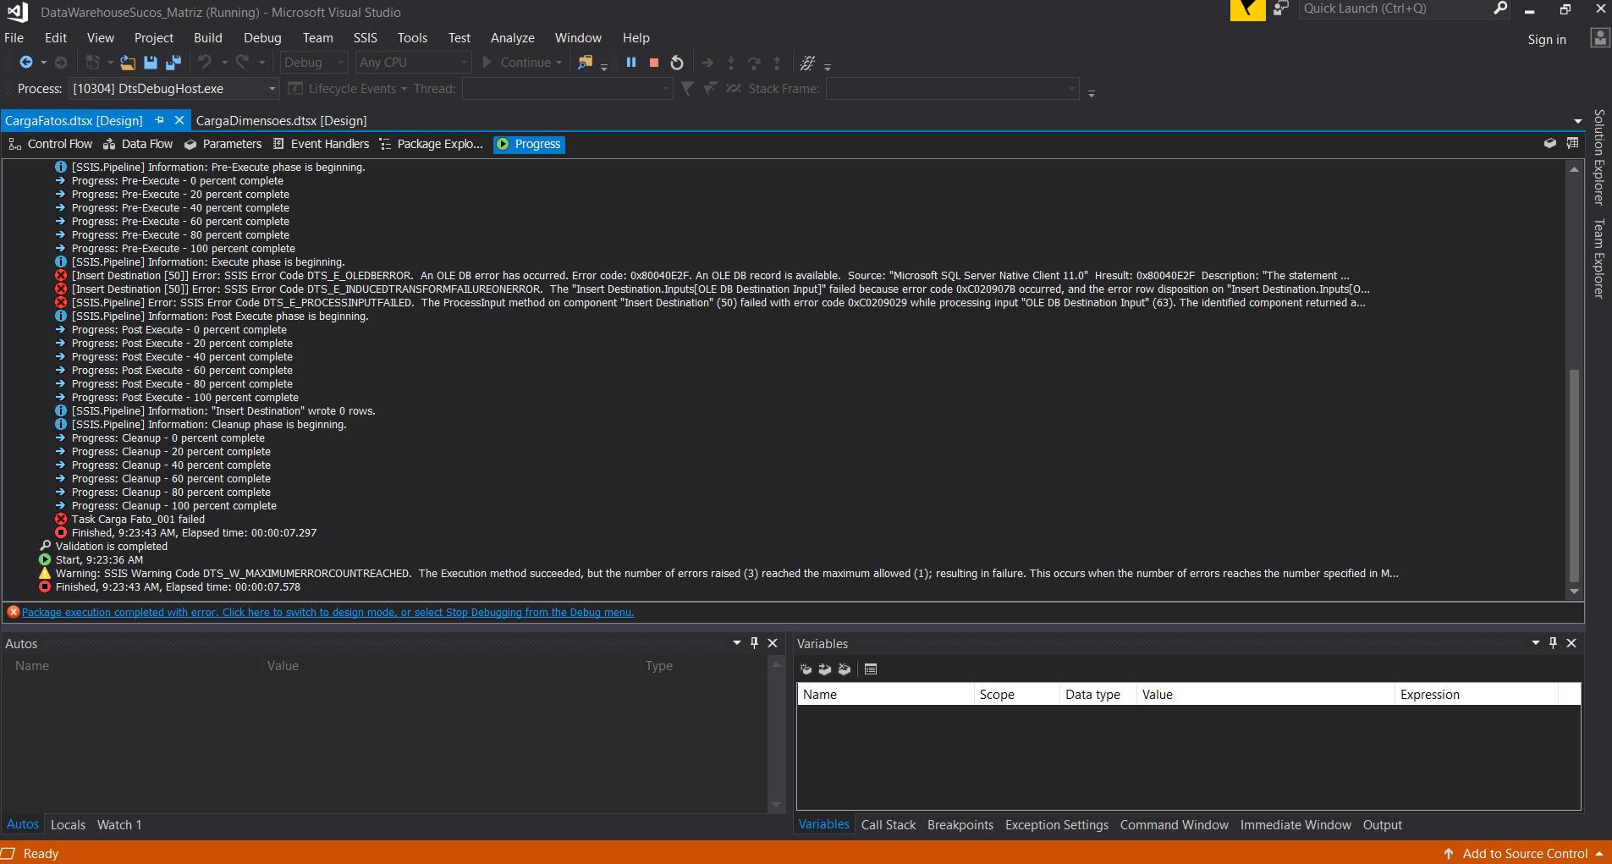Open the Event Handlers tab
This screenshot has width=1612, height=864.
[321, 144]
